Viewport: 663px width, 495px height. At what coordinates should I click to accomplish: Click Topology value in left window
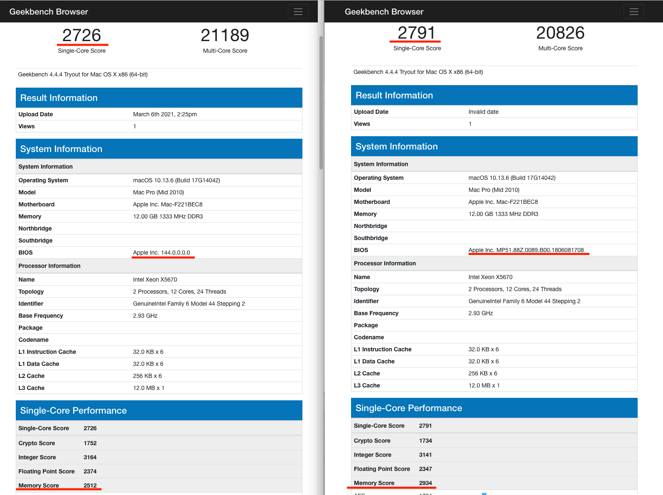(179, 292)
